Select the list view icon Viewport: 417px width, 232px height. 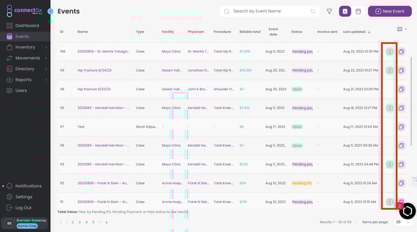coord(345,11)
